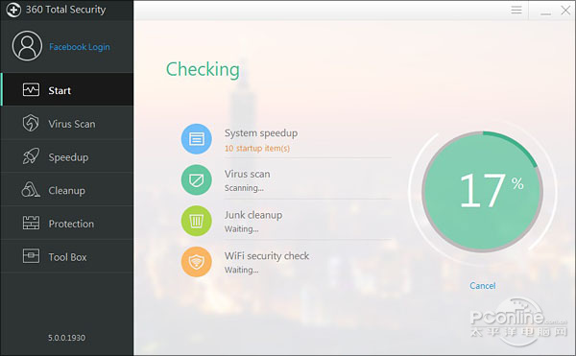Go to Speedup section label
576x356 pixels.
[68, 157]
